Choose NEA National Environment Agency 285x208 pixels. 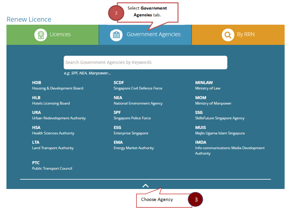pos(138,100)
